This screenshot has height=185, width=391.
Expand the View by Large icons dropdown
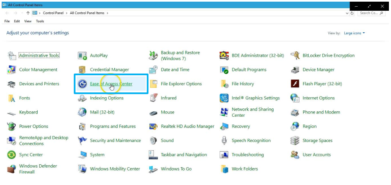[354, 33]
